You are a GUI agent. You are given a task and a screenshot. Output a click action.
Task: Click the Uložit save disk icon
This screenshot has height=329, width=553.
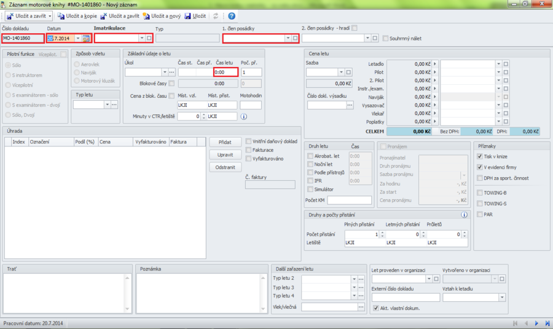(188, 16)
